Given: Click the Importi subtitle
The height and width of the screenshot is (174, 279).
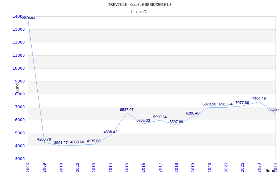Looking at the screenshot, I should 139,12.
